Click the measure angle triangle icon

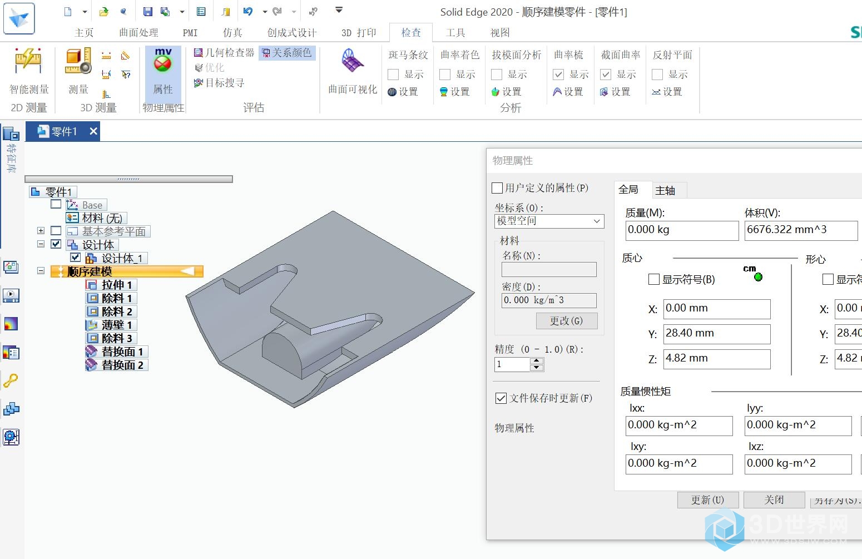(126, 56)
